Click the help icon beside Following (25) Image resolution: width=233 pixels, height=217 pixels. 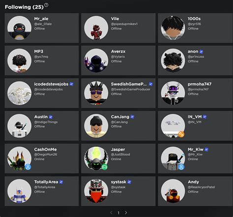coord(46,5)
